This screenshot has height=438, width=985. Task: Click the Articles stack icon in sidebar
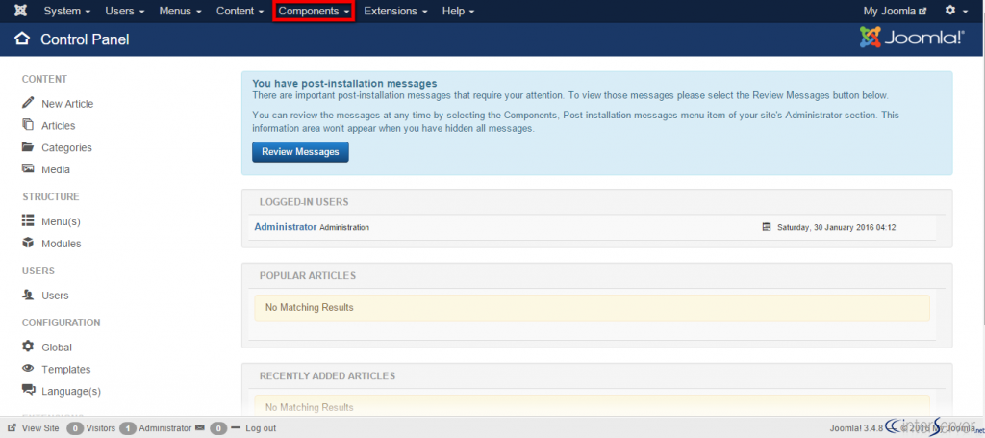pos(28,124)
